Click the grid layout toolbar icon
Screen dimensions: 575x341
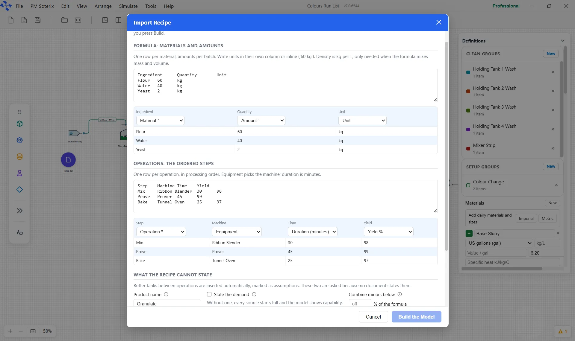118,20
